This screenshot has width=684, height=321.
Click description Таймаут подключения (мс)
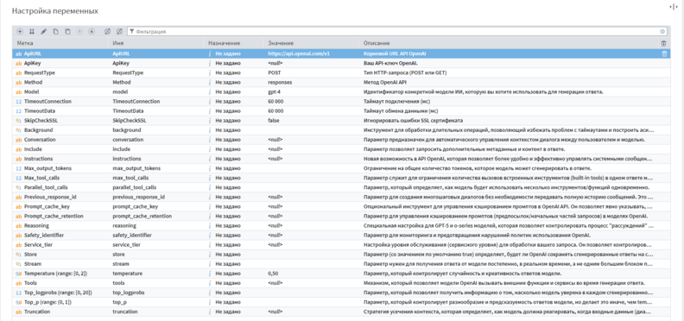click(397, 101)
